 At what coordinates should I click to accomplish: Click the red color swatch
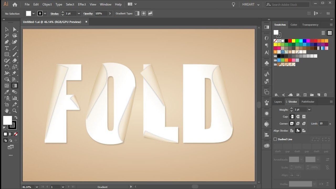point(290,41)
